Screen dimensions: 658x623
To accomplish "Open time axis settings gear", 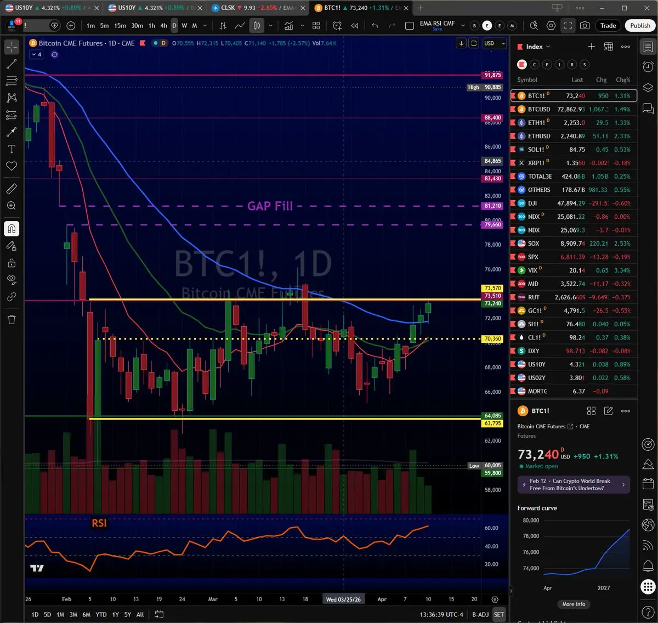I will [495, 599].
